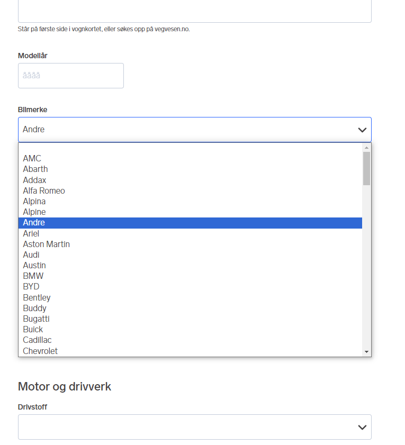Select Audi from the list
Viewport: 405px width, 445px height.
[190, 255]
